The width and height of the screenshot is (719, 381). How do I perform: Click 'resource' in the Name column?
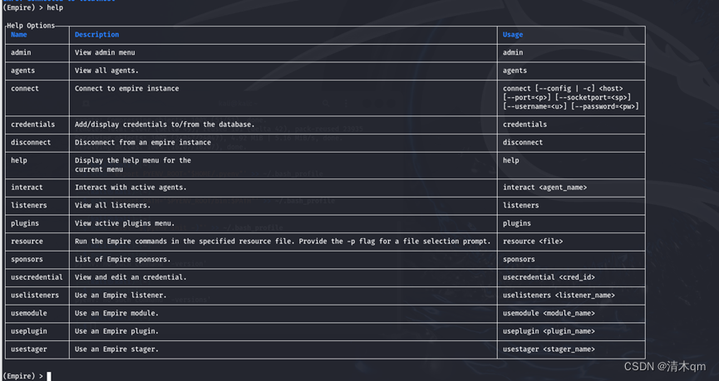click(27, 242)
